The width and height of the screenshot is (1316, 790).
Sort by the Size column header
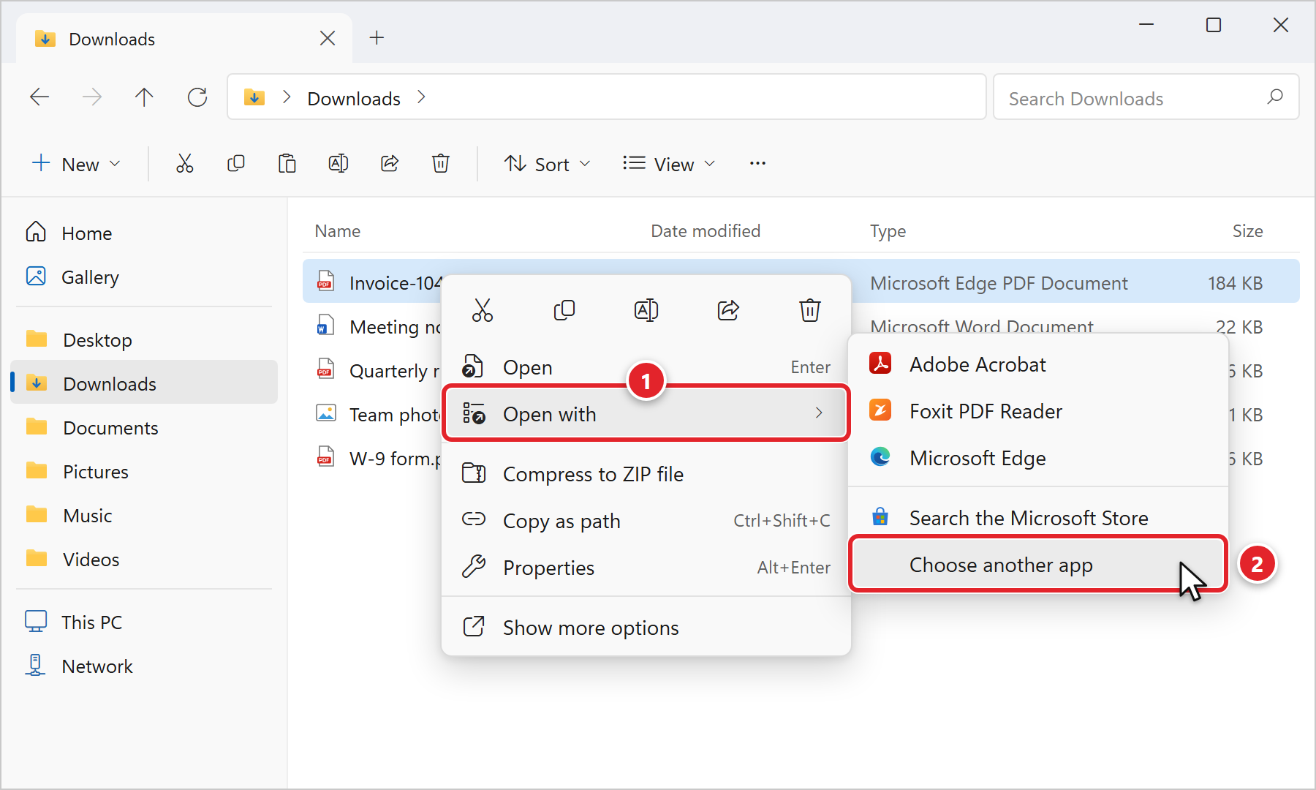(x=1247, y=231)
